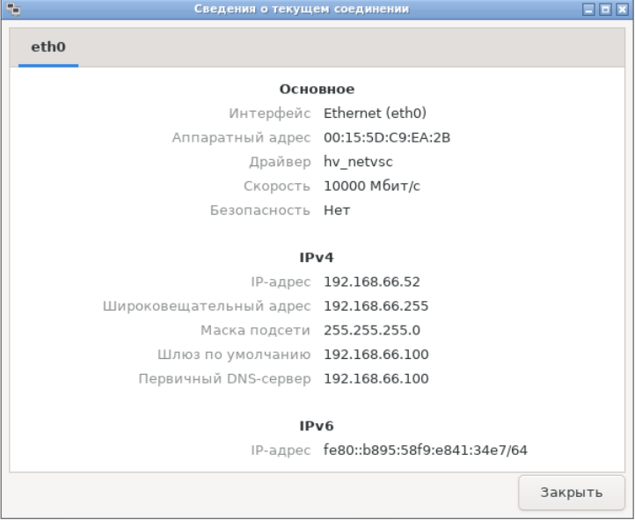
Task: Click the Основное section heading
Action: pyautogui.click(x=317, y=89)
